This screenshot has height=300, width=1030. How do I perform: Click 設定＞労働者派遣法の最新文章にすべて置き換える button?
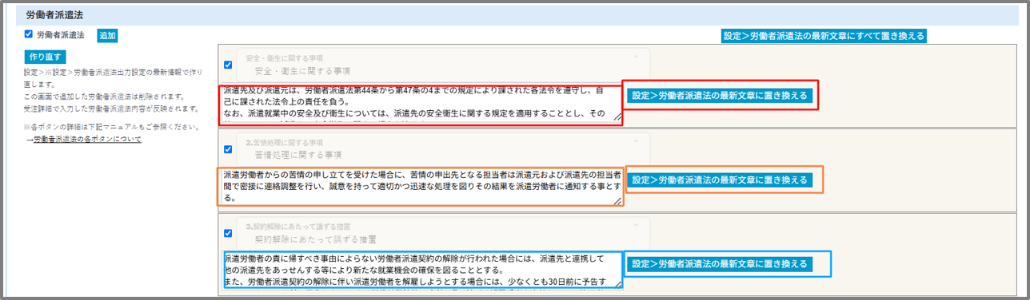tap(824, 36)
